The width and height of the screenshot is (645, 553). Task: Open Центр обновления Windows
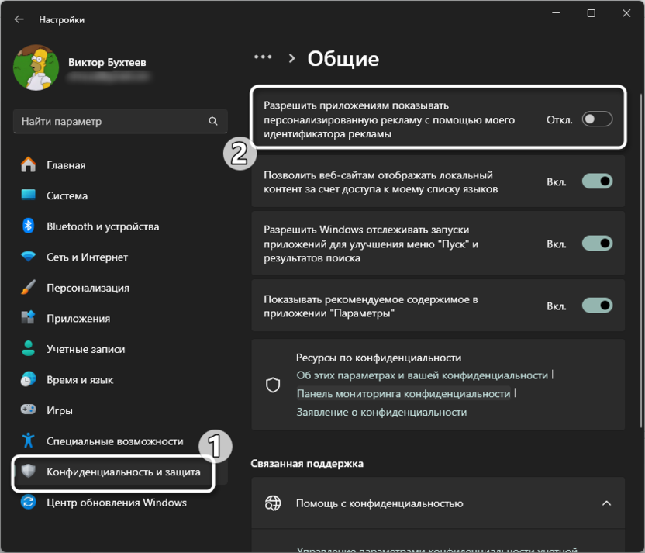pyautogui.click(x=120, y=503)
